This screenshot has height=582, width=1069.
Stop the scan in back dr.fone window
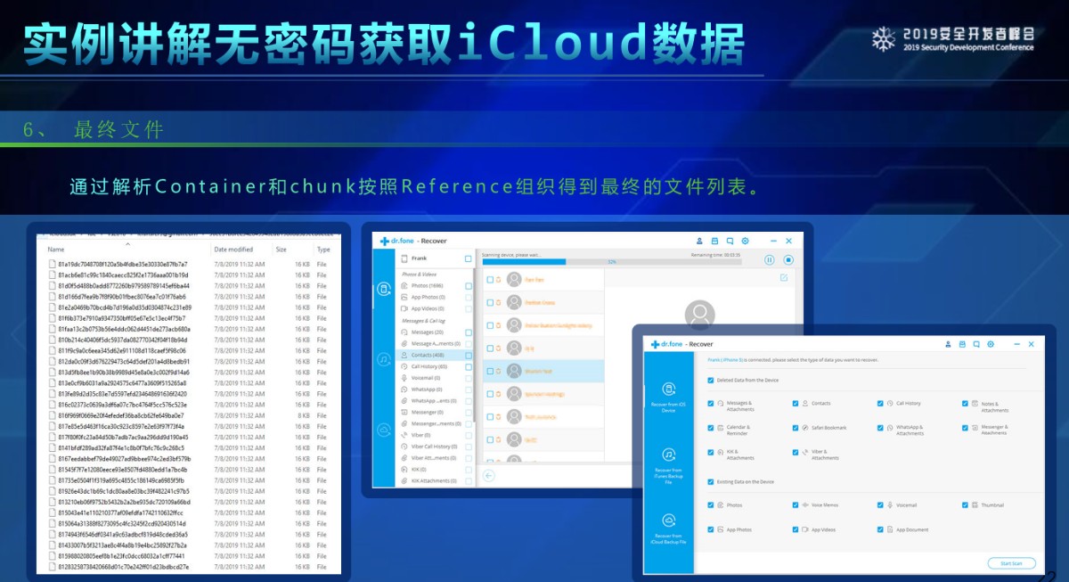[788, 259]
